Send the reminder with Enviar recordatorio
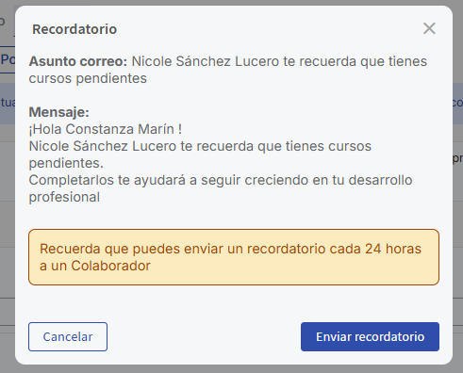Image resolution: width=463 pixels, height=373 pixels. tap(370, 336)
